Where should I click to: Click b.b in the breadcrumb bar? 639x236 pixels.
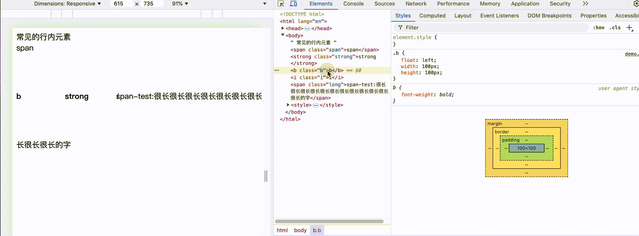317,230
